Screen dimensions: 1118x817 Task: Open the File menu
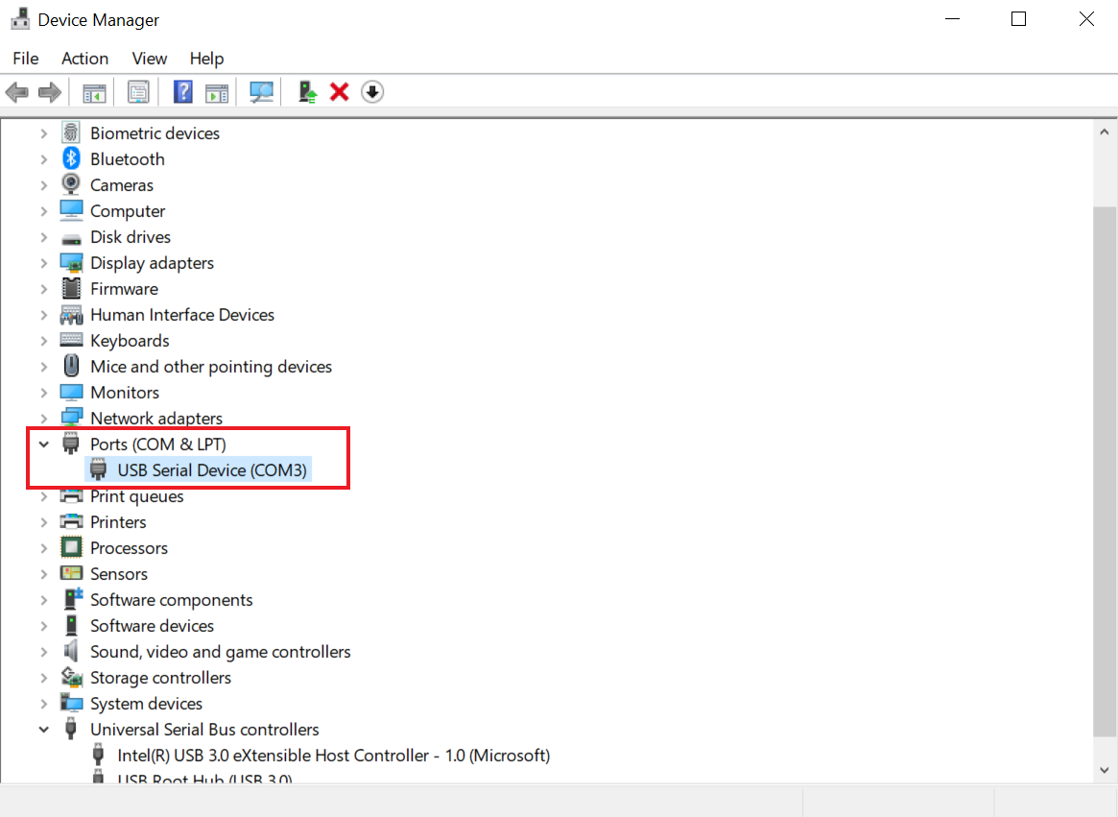click(26, 59)
